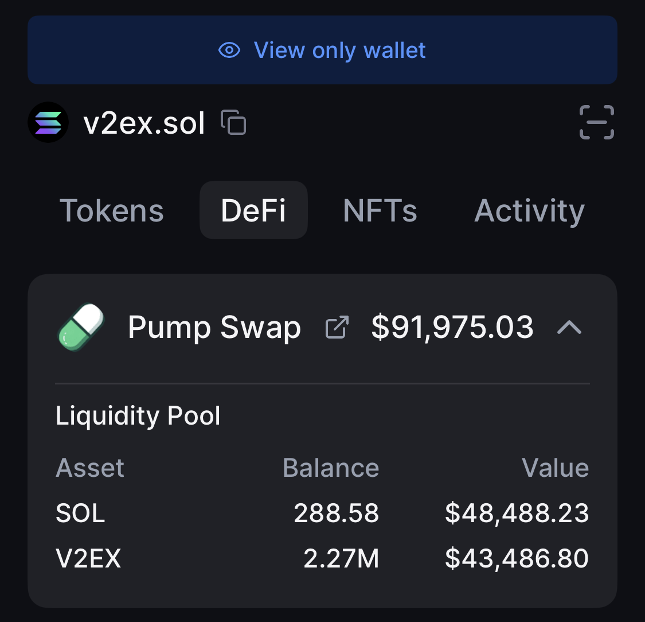
Task: Click the v2ex.sol wallet name
Action: (144, 123)
